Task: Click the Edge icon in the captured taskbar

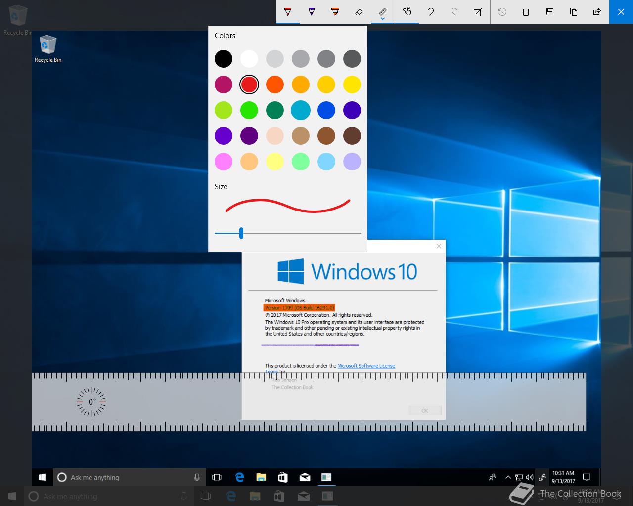Action: click(240, 477)
